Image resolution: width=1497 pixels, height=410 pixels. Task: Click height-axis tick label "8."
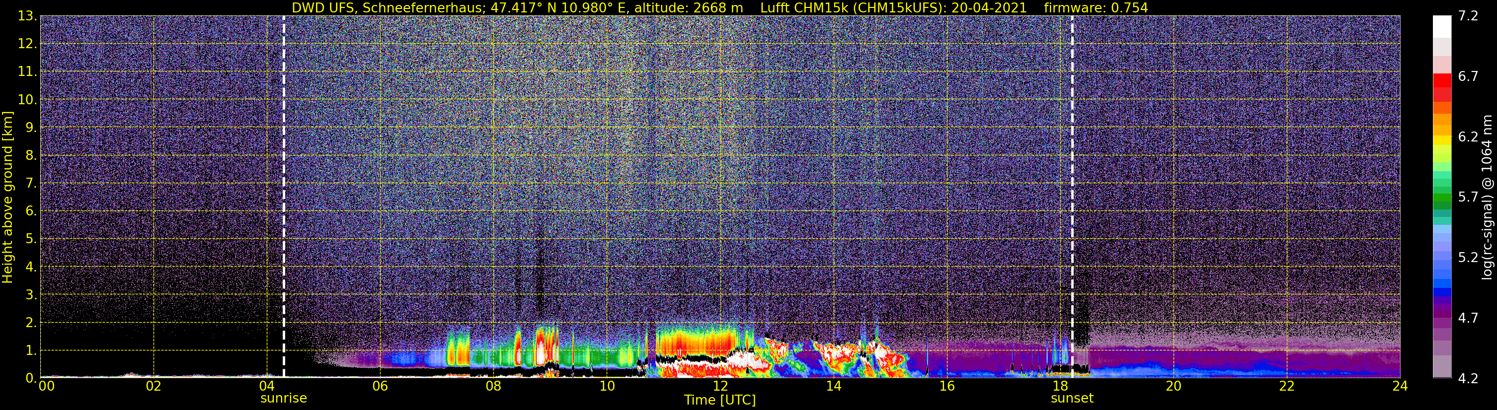click(x=31, y=155)
